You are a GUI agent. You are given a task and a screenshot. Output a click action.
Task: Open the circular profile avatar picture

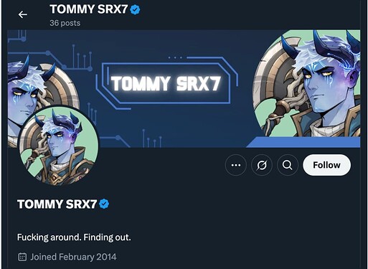[x=59, y=146]
